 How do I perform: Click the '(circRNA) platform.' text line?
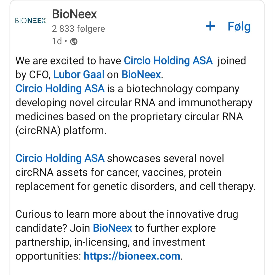click(x=61, y=131)
